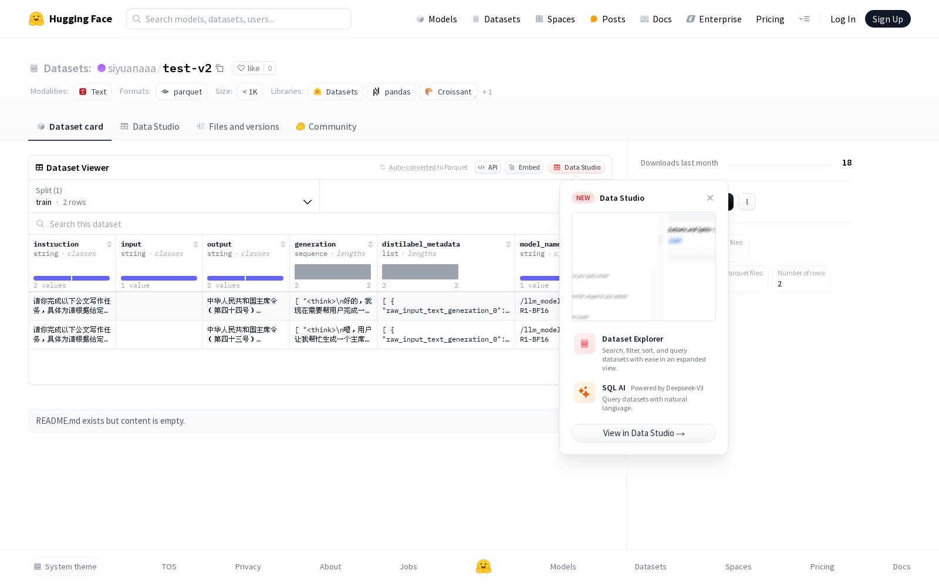Open the Split train dropdown
The width and height of the screenshot is (939, 587).
[x=174, y=196]
